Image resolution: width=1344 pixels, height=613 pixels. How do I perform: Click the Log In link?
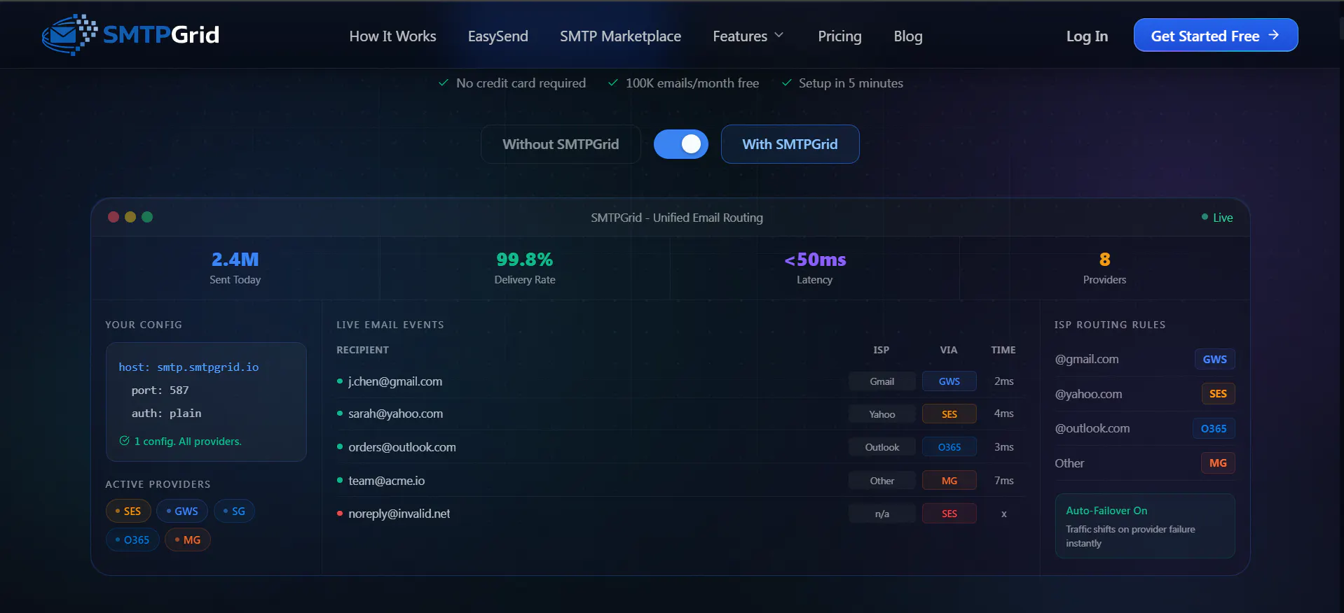pos(1087,36)
